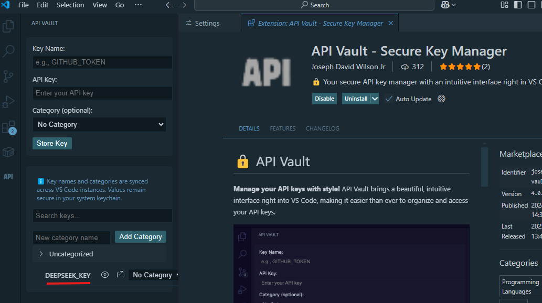Open the Go menu
This screenshot has width=542, height=303.
click(120, 5)
